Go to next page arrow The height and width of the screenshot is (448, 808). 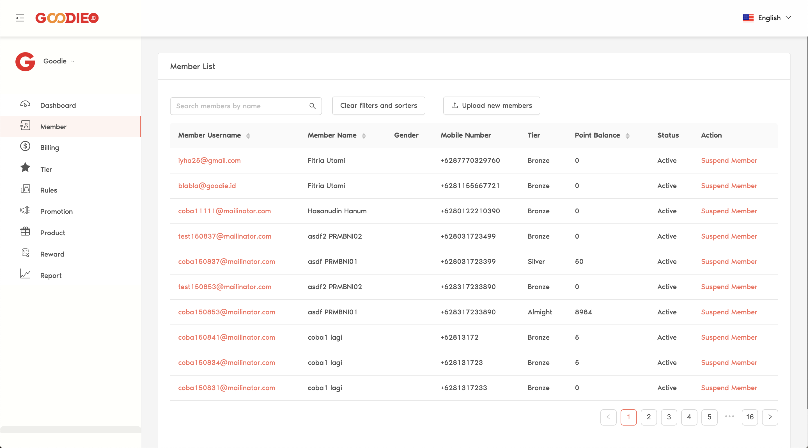[x=770, y=417]
